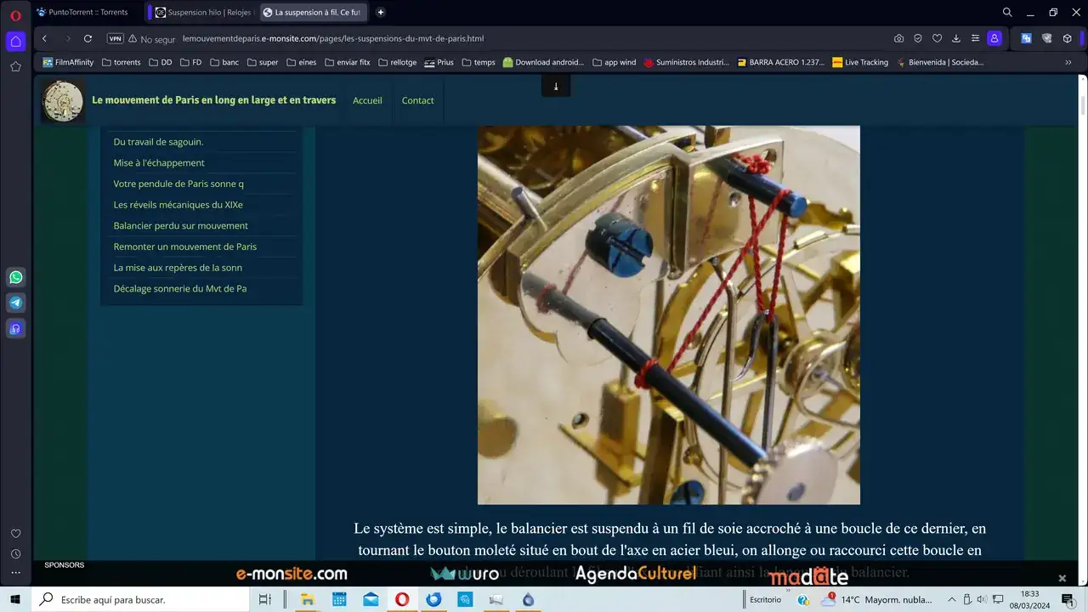Open the purple profile account icon
The width and height of the screenshot is (1088, 612).
[994, 38]
